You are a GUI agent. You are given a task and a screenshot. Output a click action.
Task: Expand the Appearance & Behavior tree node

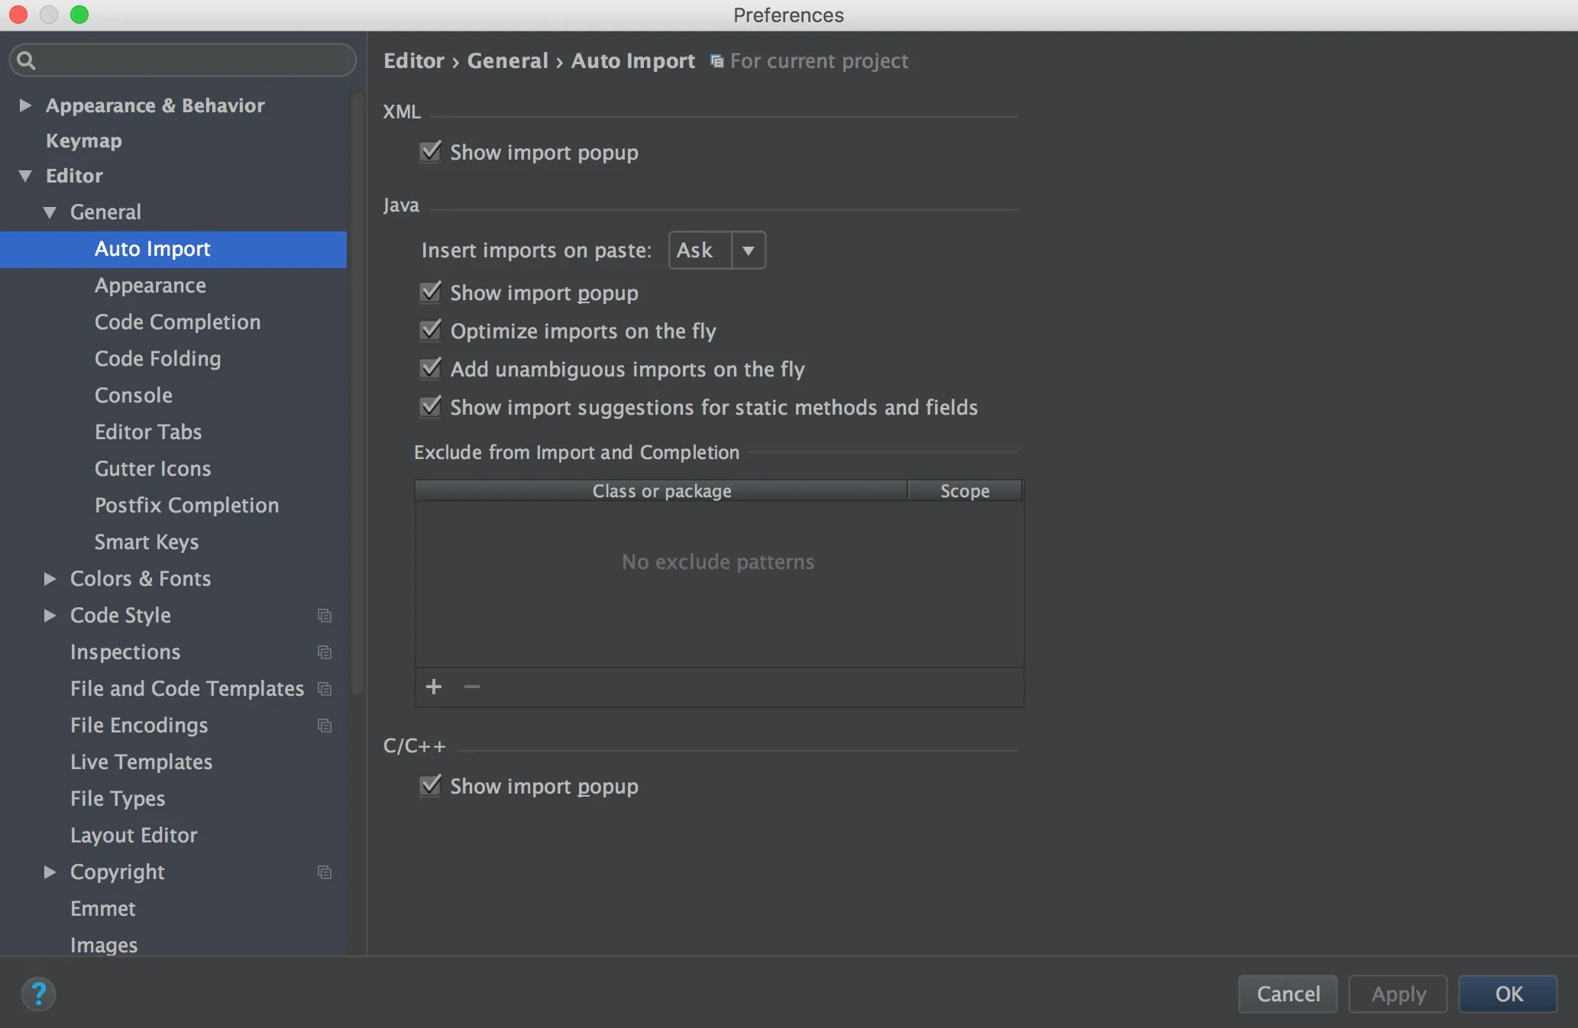[x=25, y=105]
